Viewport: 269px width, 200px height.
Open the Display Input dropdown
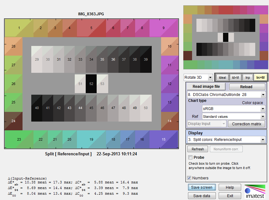[207, 124]
